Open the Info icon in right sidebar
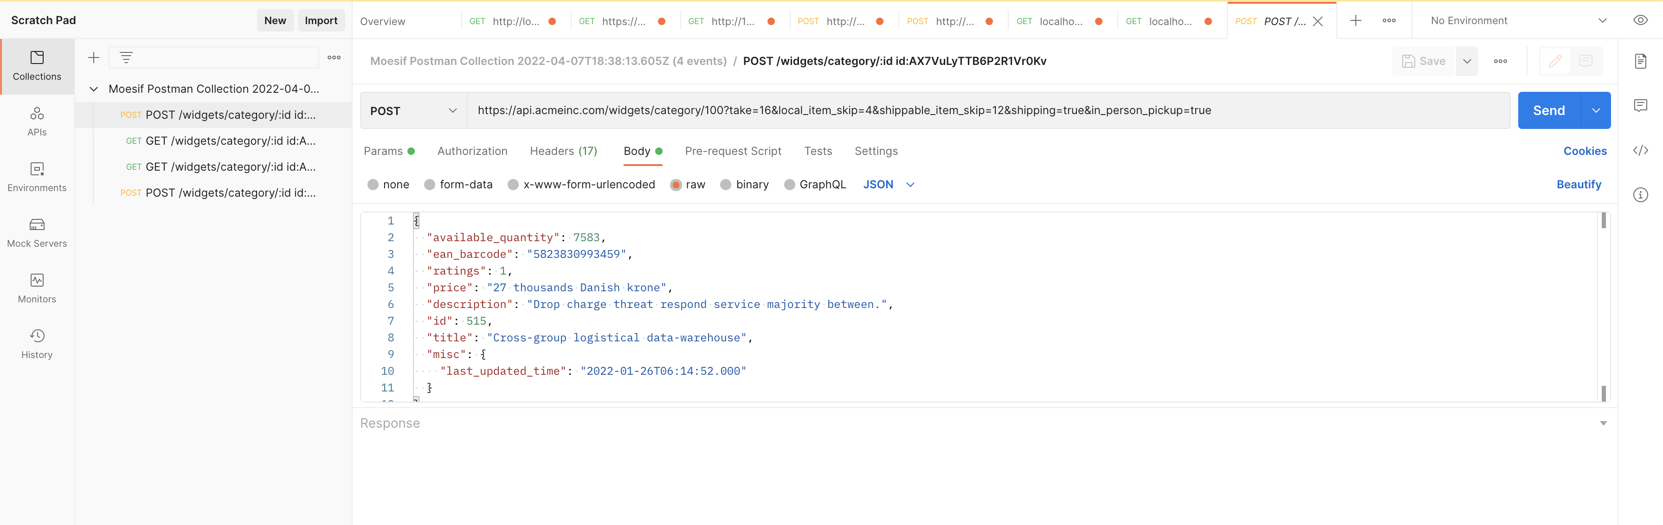This screenshot has width=1663, height=525. point(1640,195)
